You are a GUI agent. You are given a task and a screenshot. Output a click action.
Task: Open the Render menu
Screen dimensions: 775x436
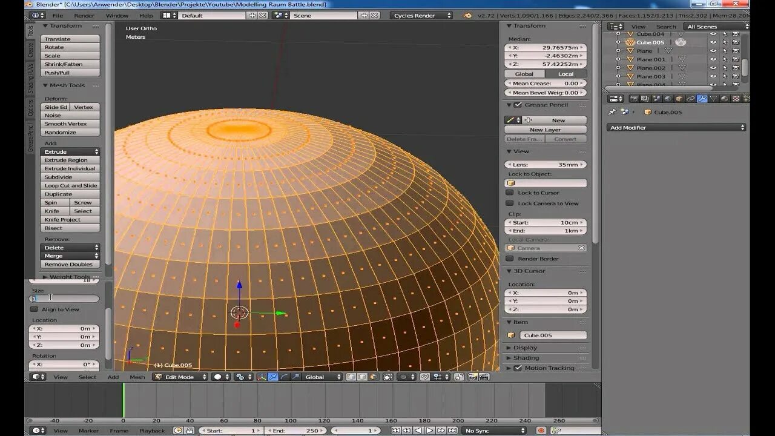click(84, 15)
